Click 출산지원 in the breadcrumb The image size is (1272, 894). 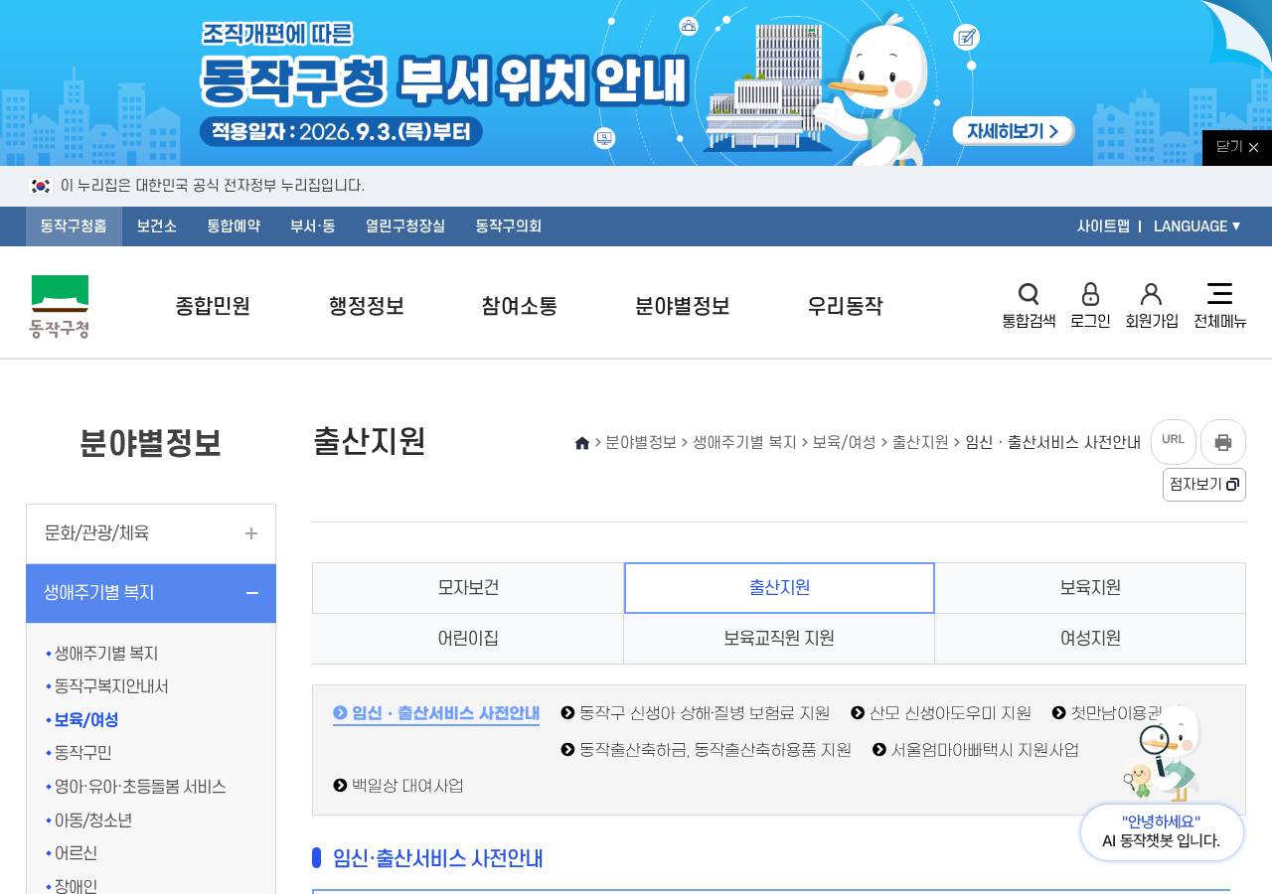[920, 443]
